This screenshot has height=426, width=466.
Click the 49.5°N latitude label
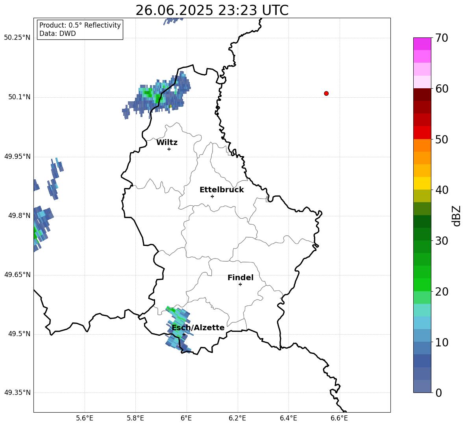pyautogui.click(x=19, y=334)
